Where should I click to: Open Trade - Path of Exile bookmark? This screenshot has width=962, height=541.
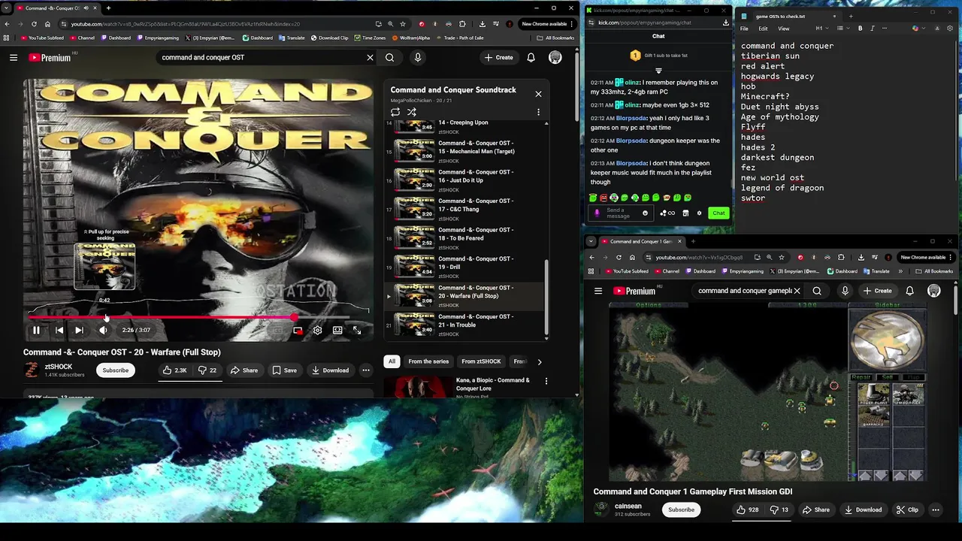point(459,38)
